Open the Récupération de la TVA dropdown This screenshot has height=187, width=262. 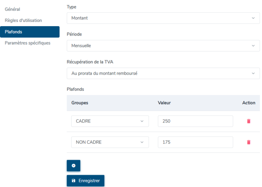point(163,73)
